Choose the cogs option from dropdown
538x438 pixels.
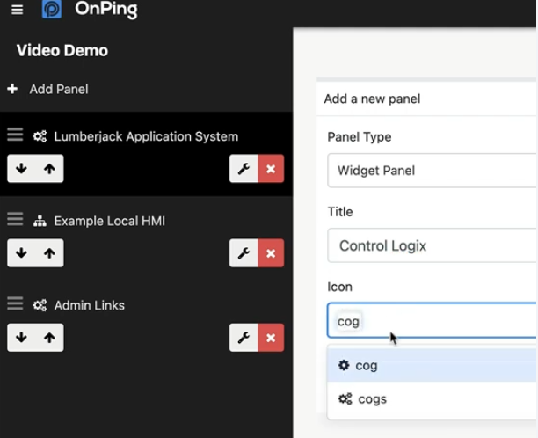(432, 399)
